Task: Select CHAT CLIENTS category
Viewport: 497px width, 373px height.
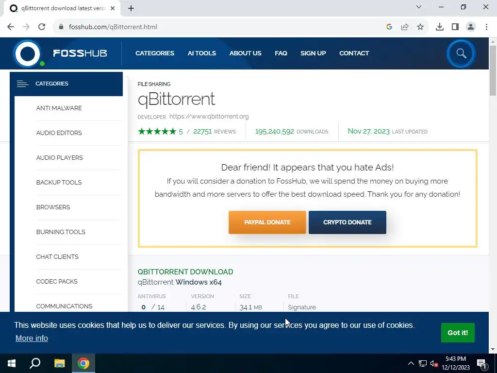Action: [x=57, y=256]
